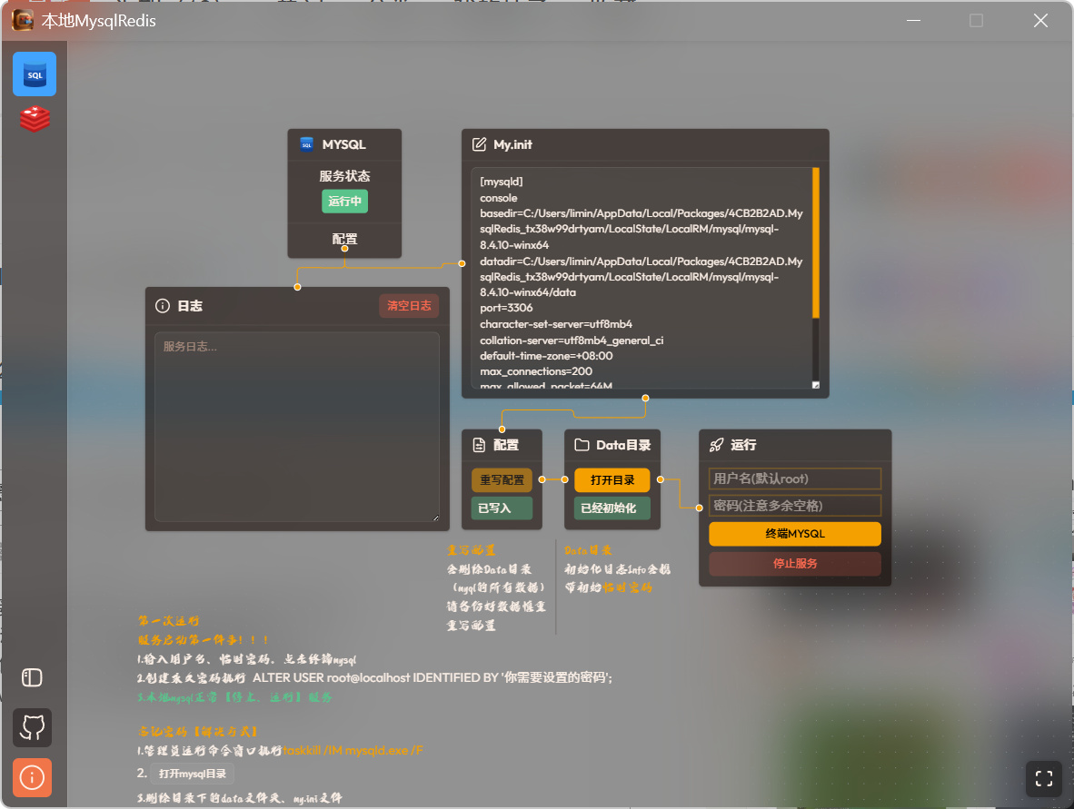This screenshot has width=1074, height=809.
Task: Open the MySQL section in sidebar
Action: pos(35,74)
